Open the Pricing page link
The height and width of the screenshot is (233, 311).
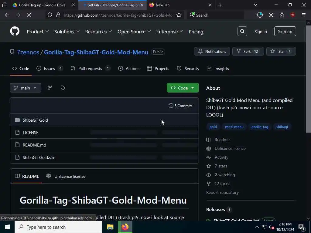[x=196, y=32]
